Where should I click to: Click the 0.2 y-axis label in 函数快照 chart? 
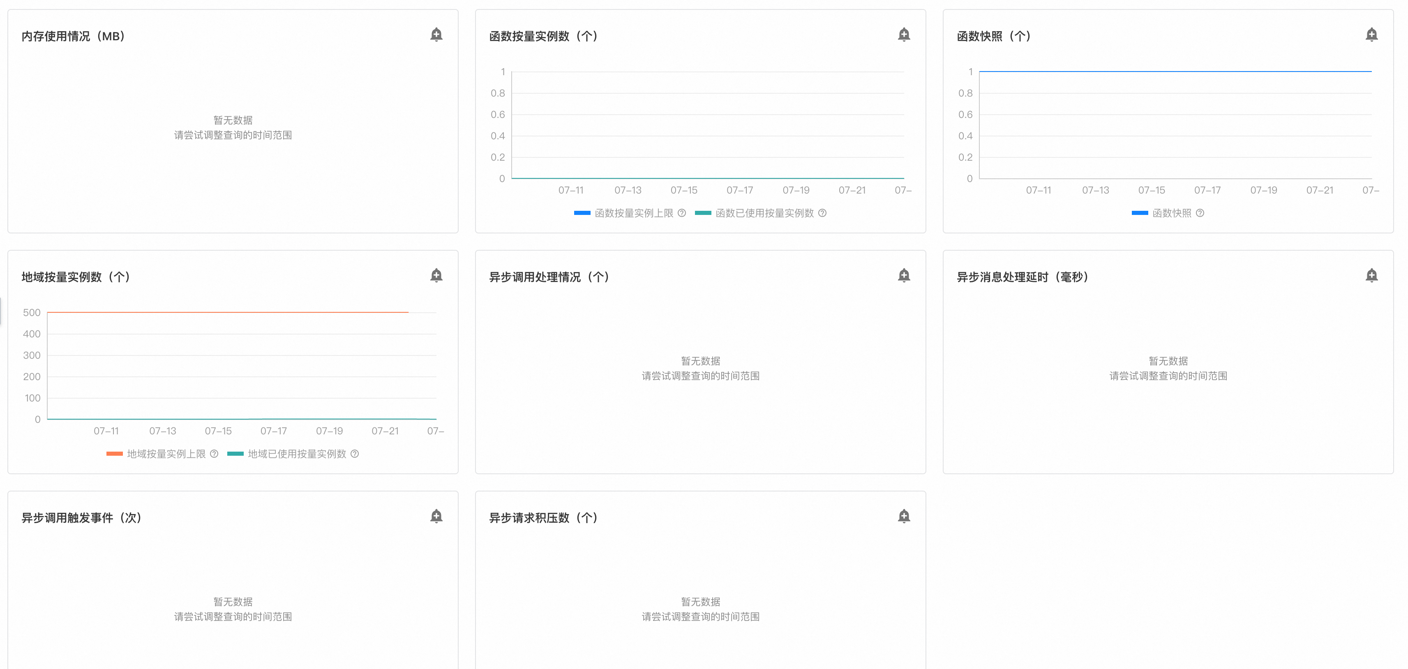click(965, 157)
